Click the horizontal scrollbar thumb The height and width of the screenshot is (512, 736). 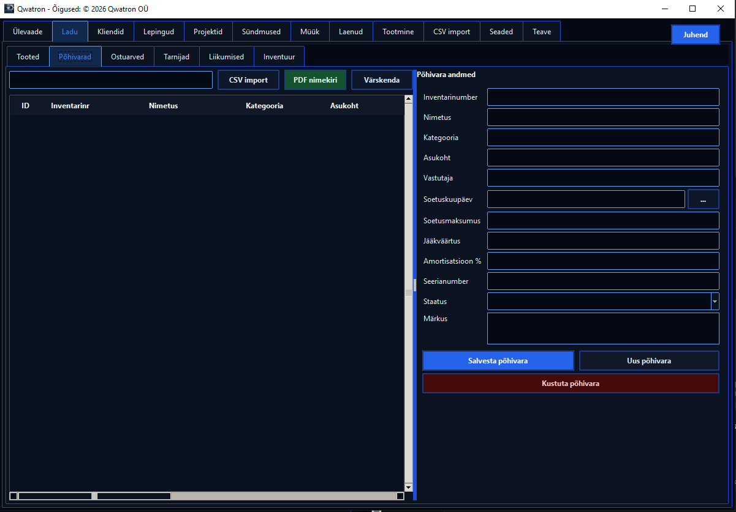(94, 495)
